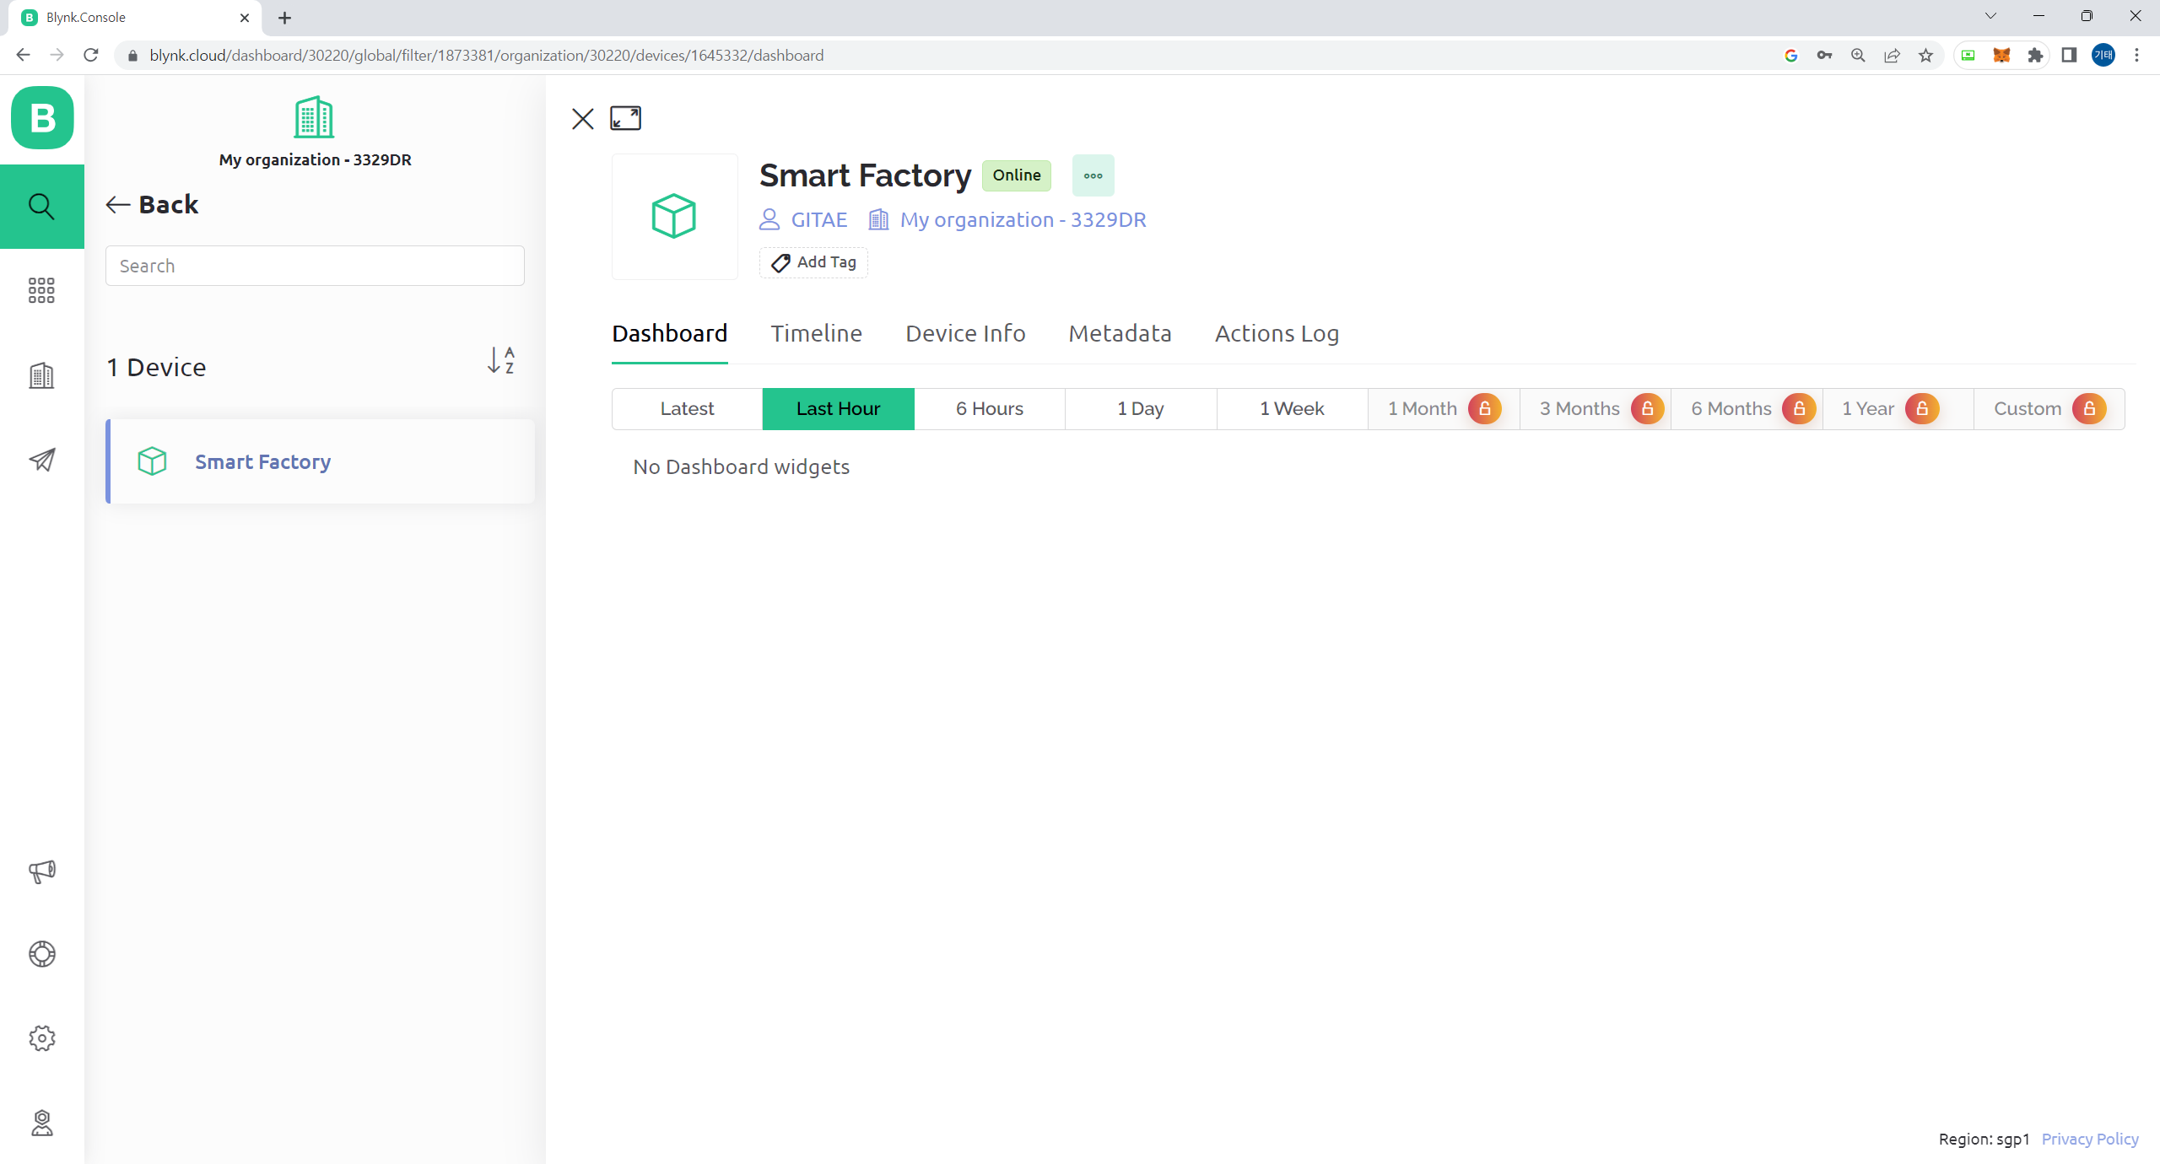
Task: Expand device panel to fullscreen
Action: point(625,118)
